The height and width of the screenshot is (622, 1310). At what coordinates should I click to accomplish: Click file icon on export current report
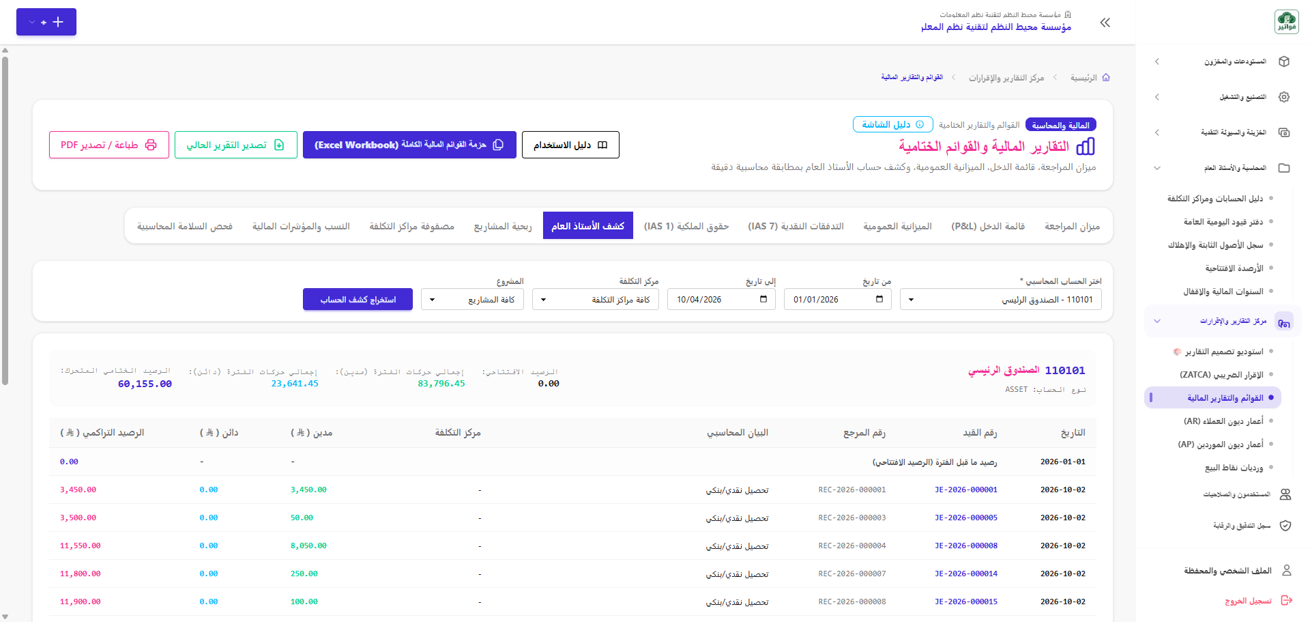click(279, 145)
